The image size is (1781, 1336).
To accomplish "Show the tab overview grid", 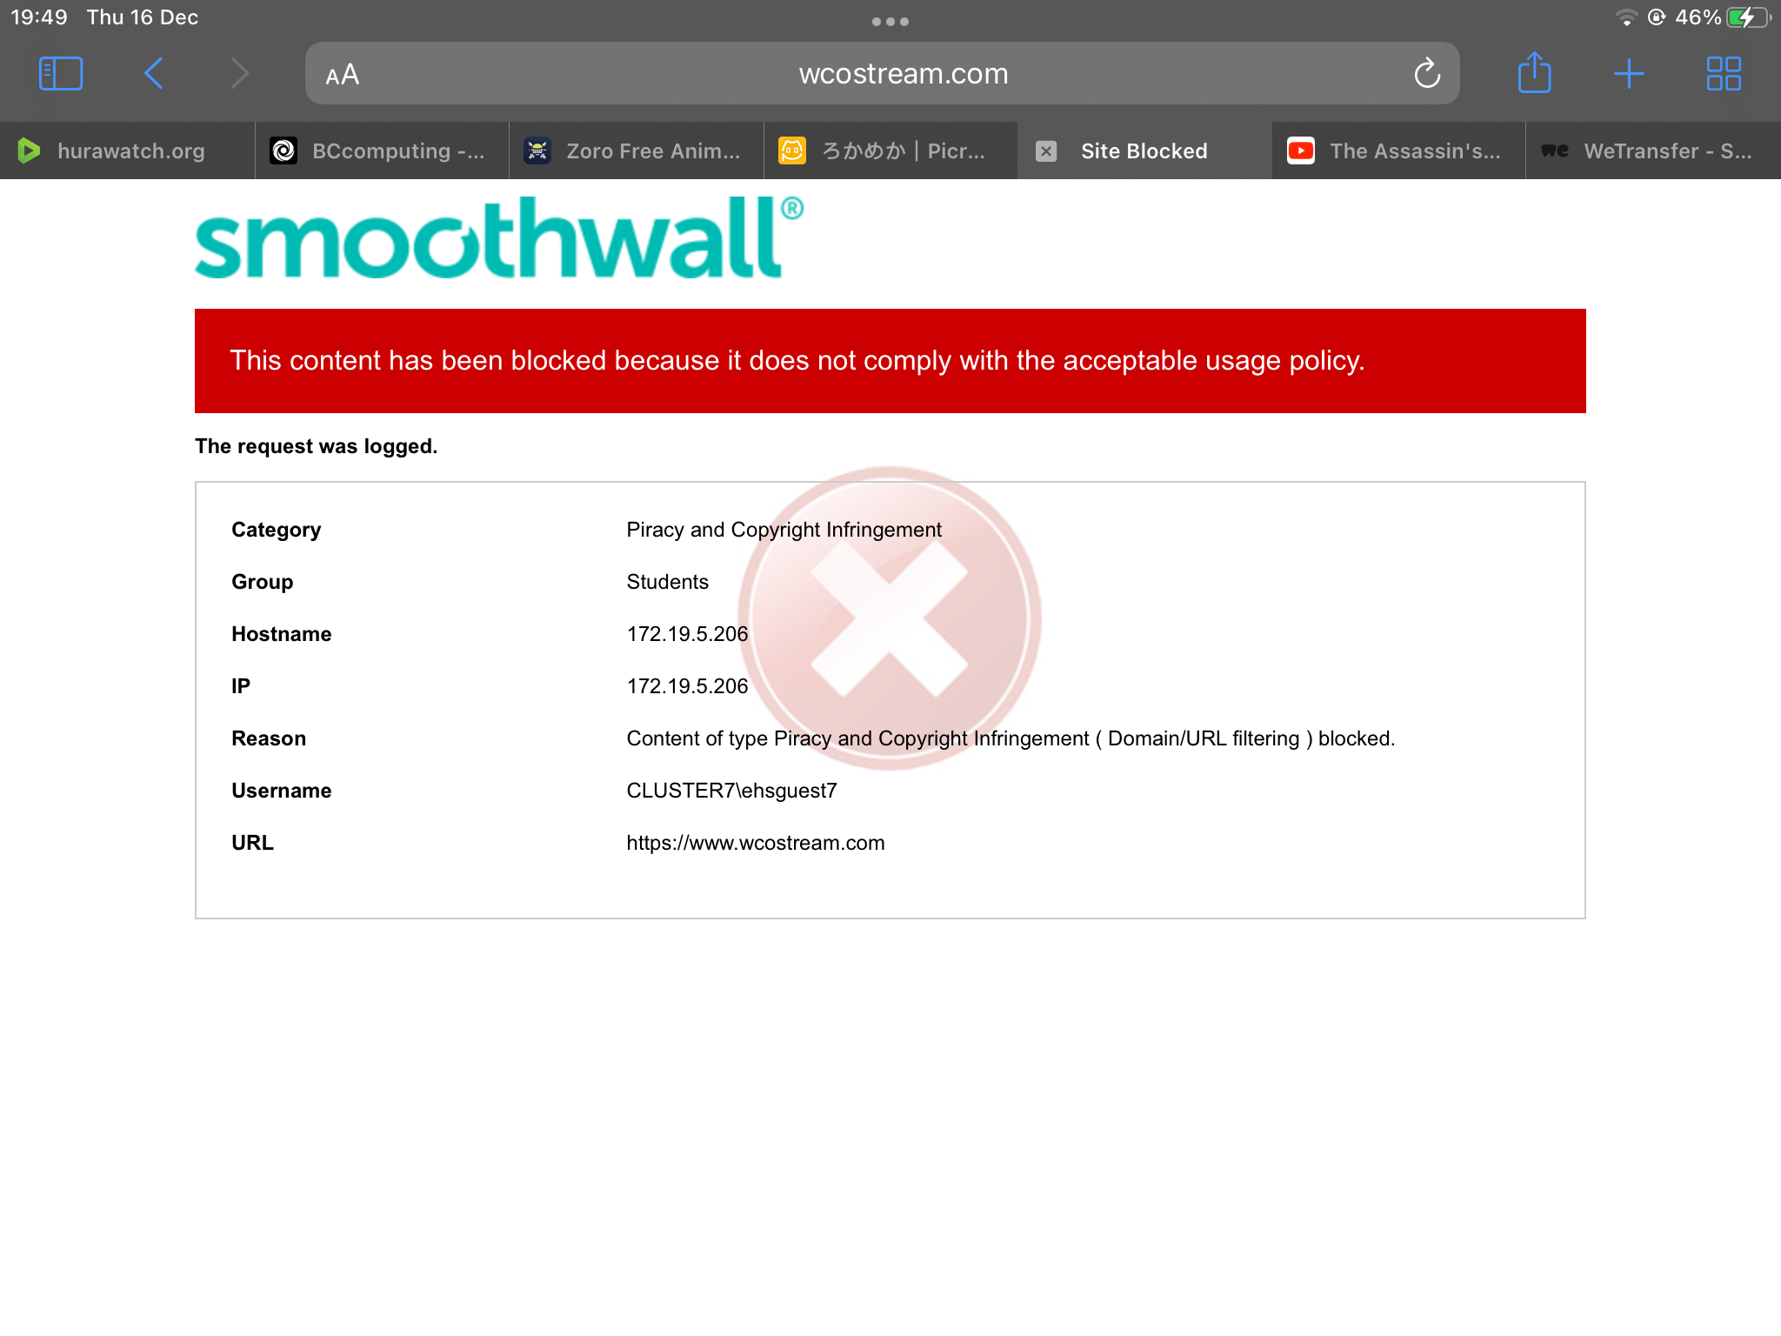I will tap(1723, 74).
